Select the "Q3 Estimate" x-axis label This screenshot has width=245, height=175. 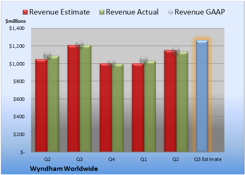pyautogui.click(x=208, y=159)
